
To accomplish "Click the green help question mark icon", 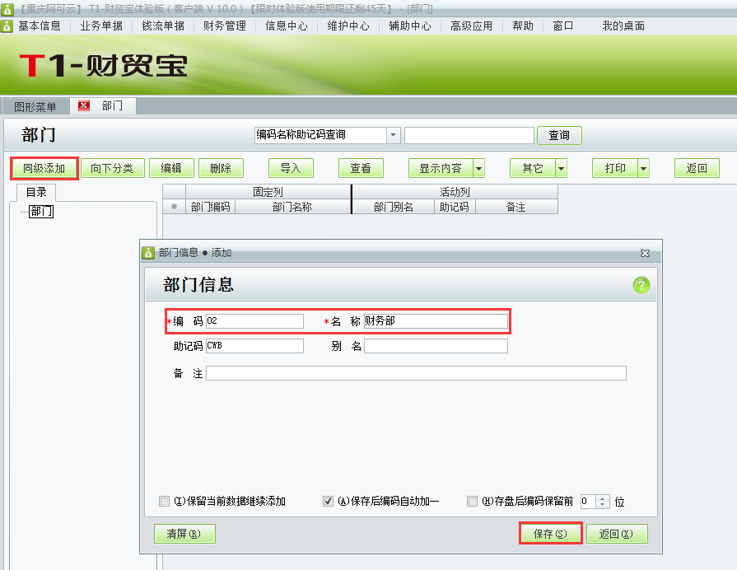I will pyautogui.click(x=641, y=285).
